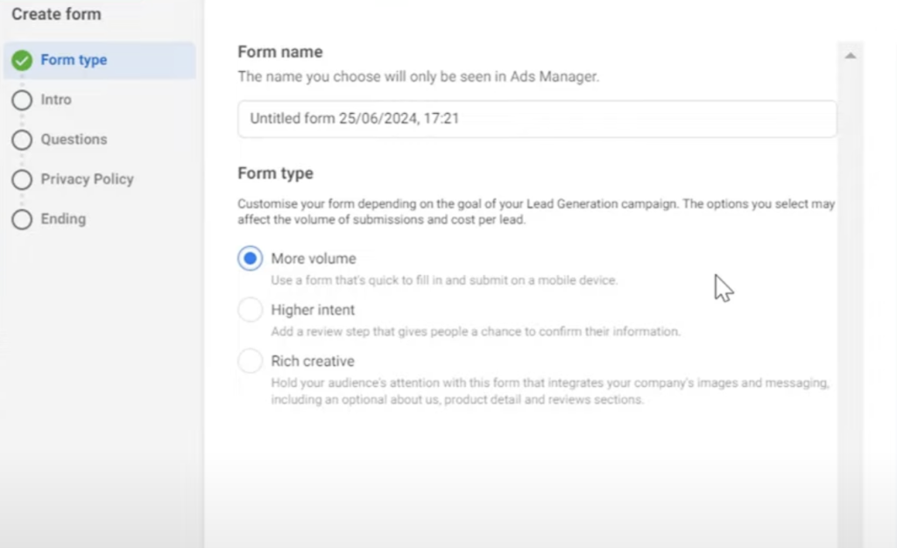897x548 pixels.
Task: Click the vertical scrollbar track
Action: pos(850,306)
